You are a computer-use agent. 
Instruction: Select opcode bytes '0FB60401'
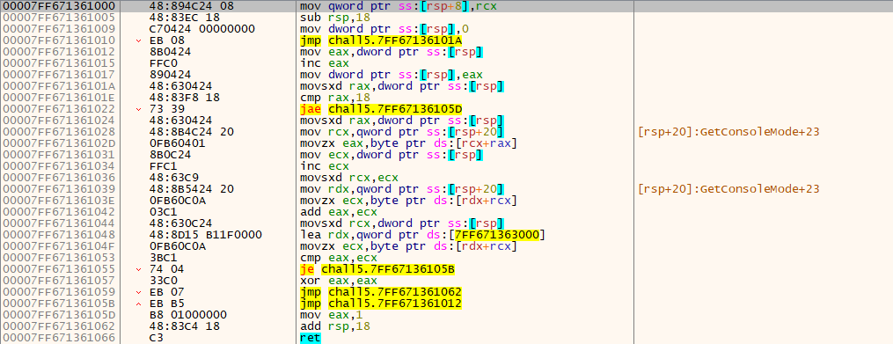[x=177, y=143]
